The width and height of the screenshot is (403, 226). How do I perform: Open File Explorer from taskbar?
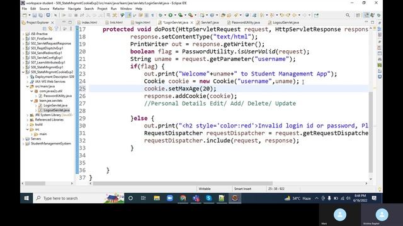(x=157, y=198)
